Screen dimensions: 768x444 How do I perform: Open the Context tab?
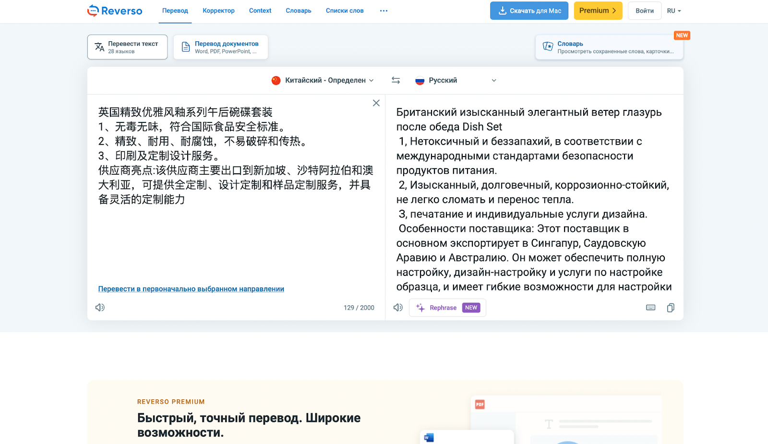click(x=260, y=11)
